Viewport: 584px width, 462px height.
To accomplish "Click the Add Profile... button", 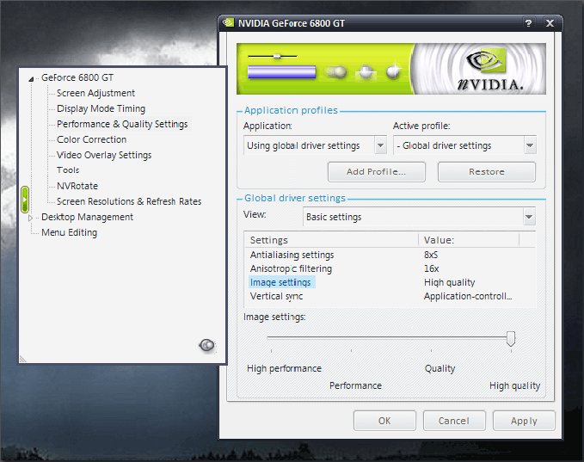I will click(x=376, y=172).
